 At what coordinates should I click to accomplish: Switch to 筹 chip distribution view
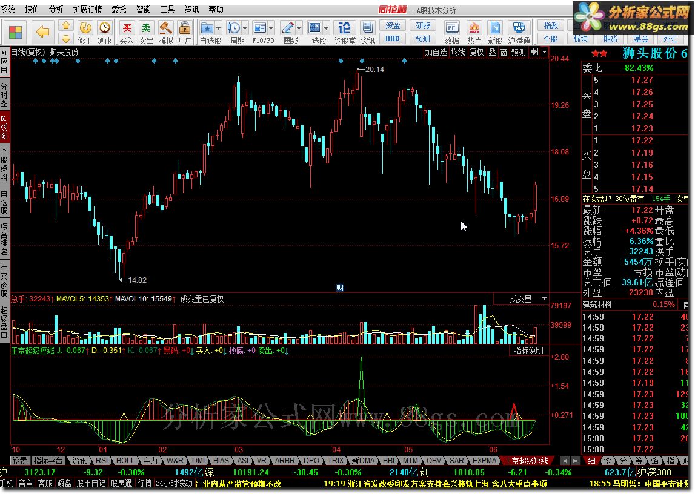[x=639, y=461]
